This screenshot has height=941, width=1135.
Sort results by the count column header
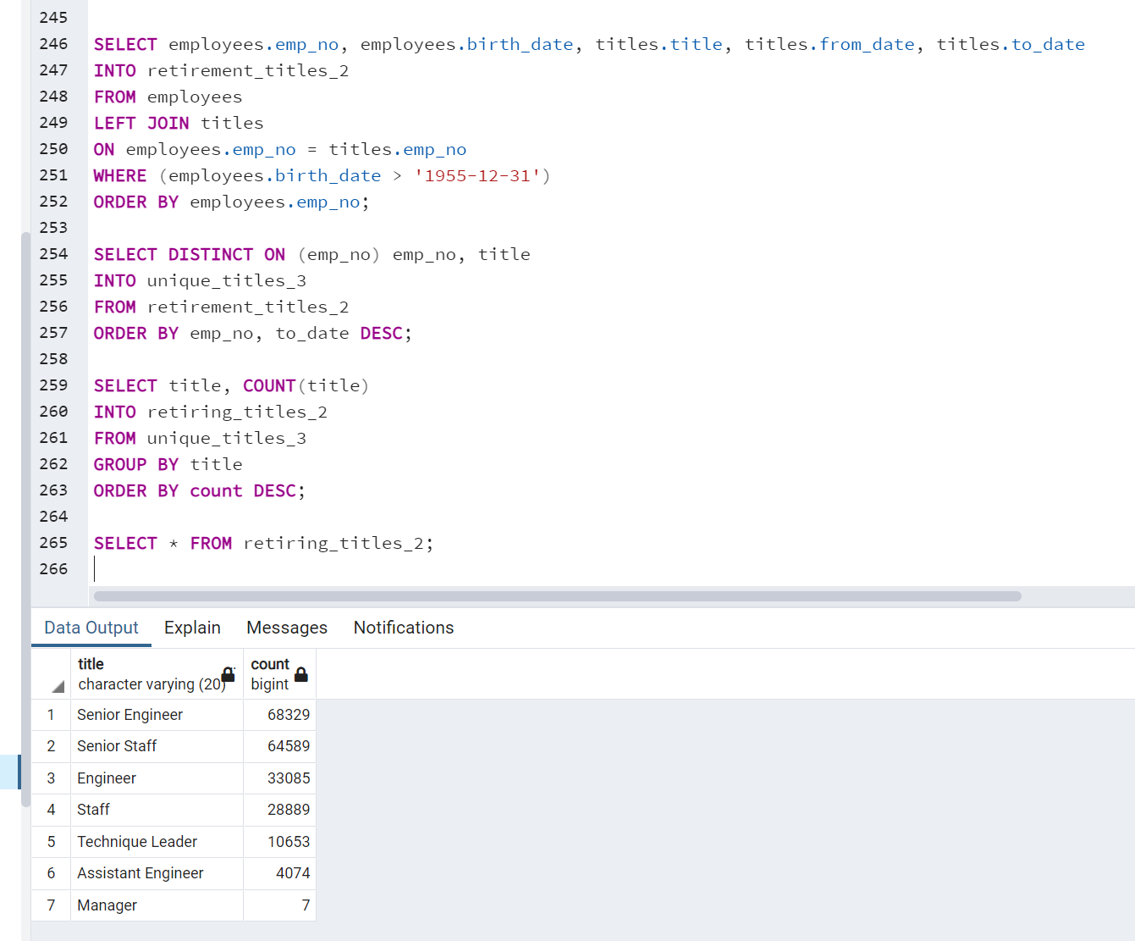tap(270, 664)
